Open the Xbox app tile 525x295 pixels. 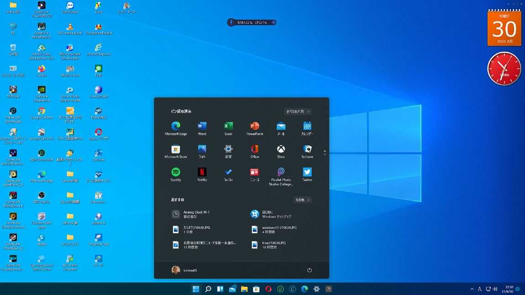pyautogui.click(x=281, y=150)
